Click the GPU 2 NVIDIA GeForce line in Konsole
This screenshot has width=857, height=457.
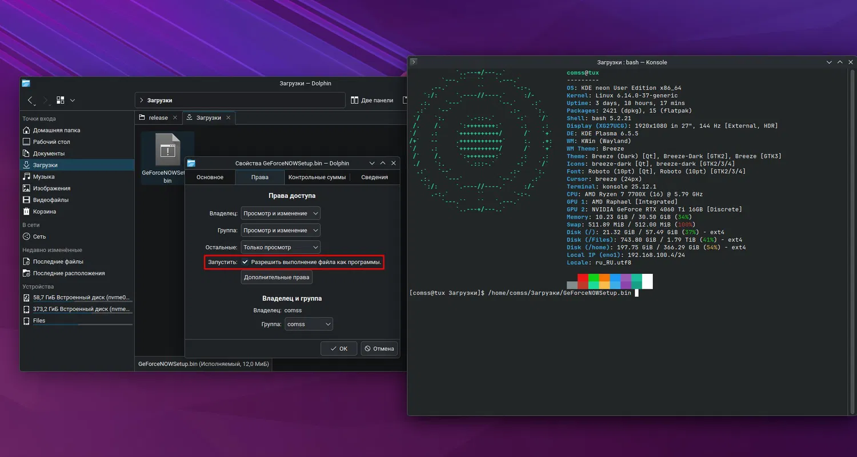654,209
